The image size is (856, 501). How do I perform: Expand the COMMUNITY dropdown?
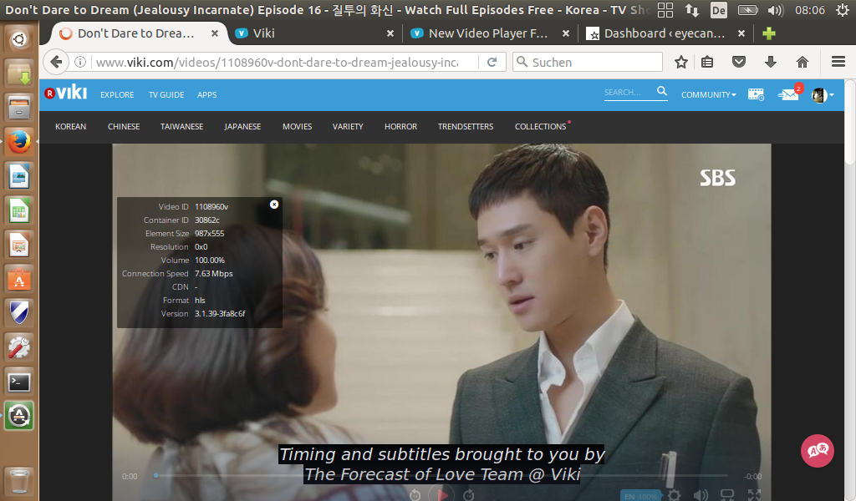tap(708, 95)
